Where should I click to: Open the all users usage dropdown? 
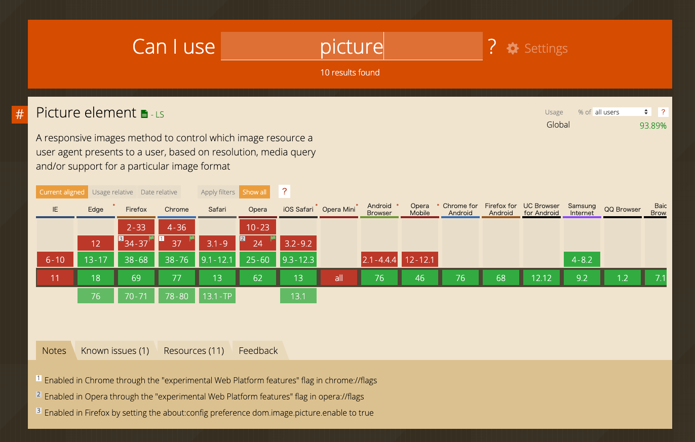(622, 112)
